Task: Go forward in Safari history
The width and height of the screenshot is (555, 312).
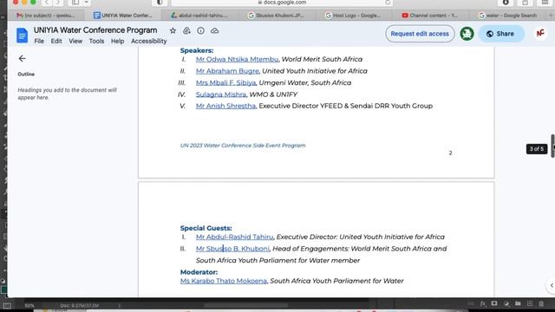Action: click(x=58, y=3)
